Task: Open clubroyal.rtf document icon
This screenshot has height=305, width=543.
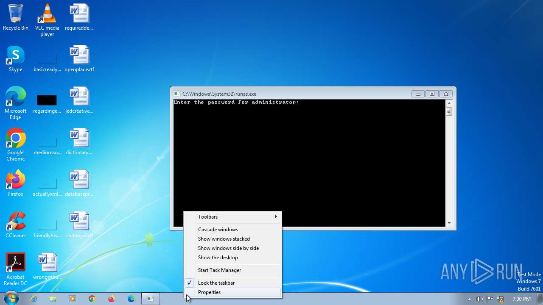Action: click(79, 225)
